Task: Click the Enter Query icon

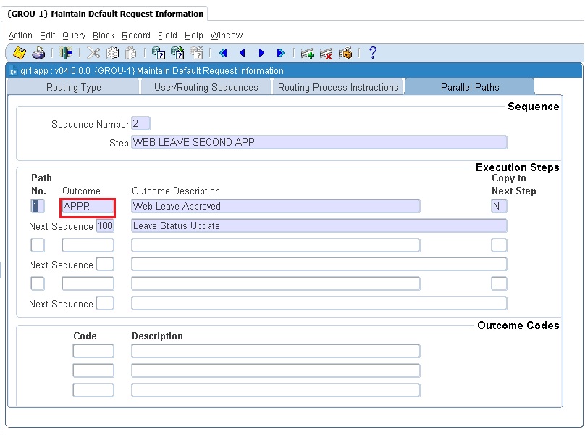Action: coord(158,53)
